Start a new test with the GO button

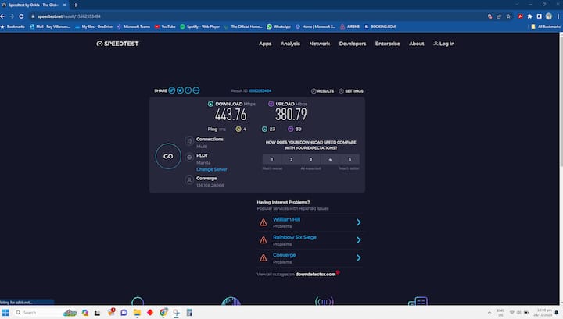click(168, 157)
